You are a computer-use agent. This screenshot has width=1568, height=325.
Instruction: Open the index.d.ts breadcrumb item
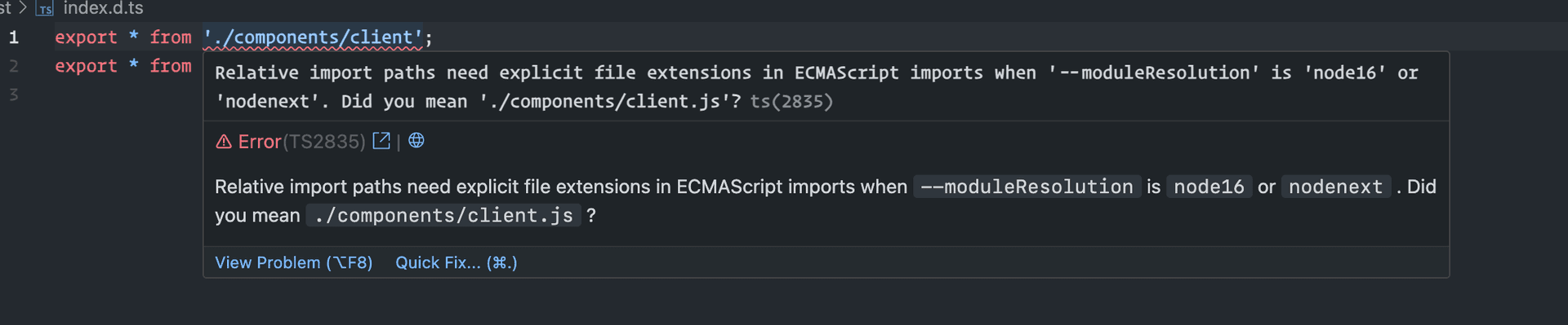[103, 8]
